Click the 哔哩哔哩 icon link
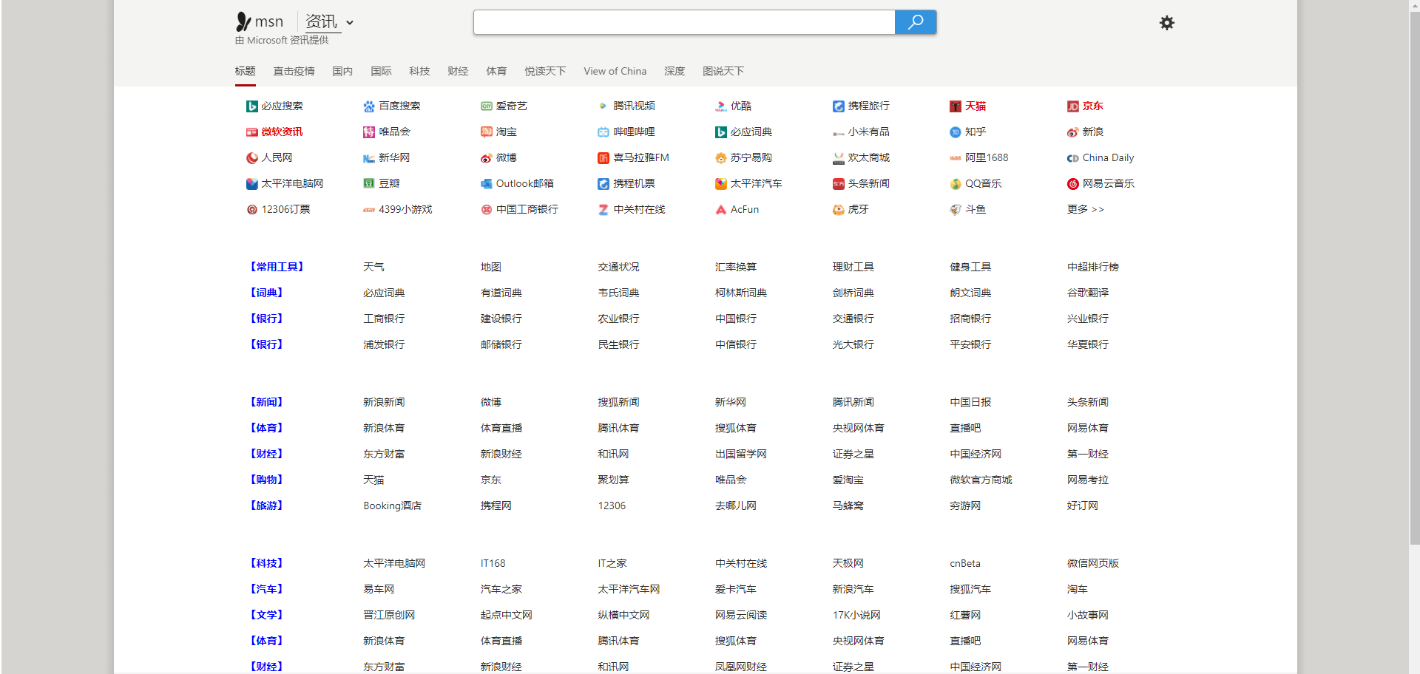The image size is (1420, 674). [603, 132]
